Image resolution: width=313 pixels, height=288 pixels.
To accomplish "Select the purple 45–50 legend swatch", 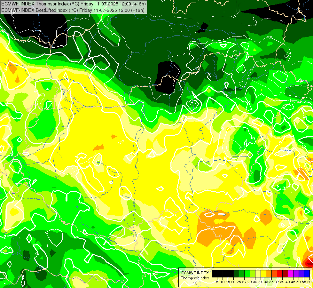I will [x=296, y=274].
